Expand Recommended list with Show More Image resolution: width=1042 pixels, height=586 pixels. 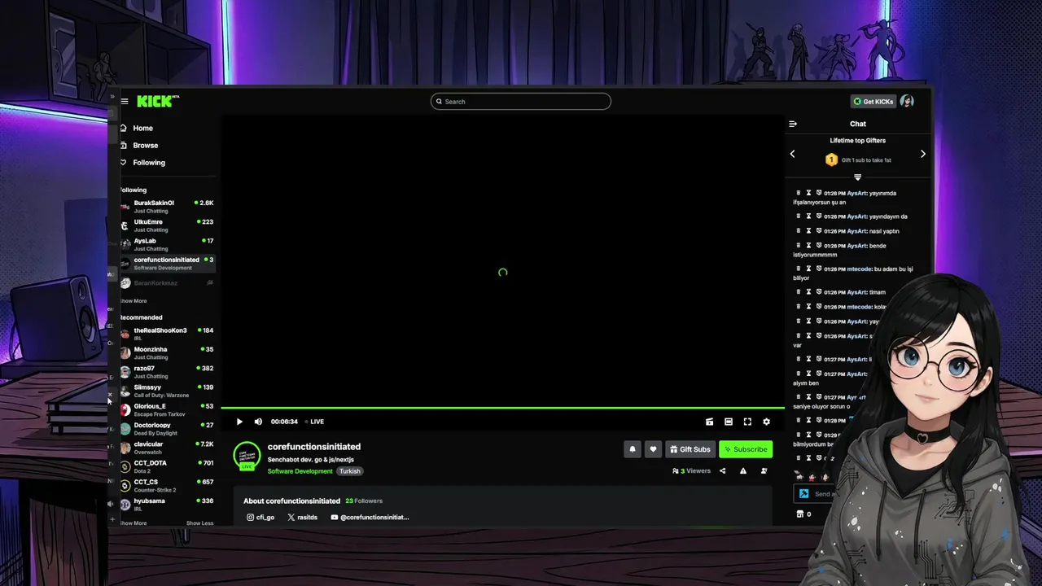coord(134,523)
